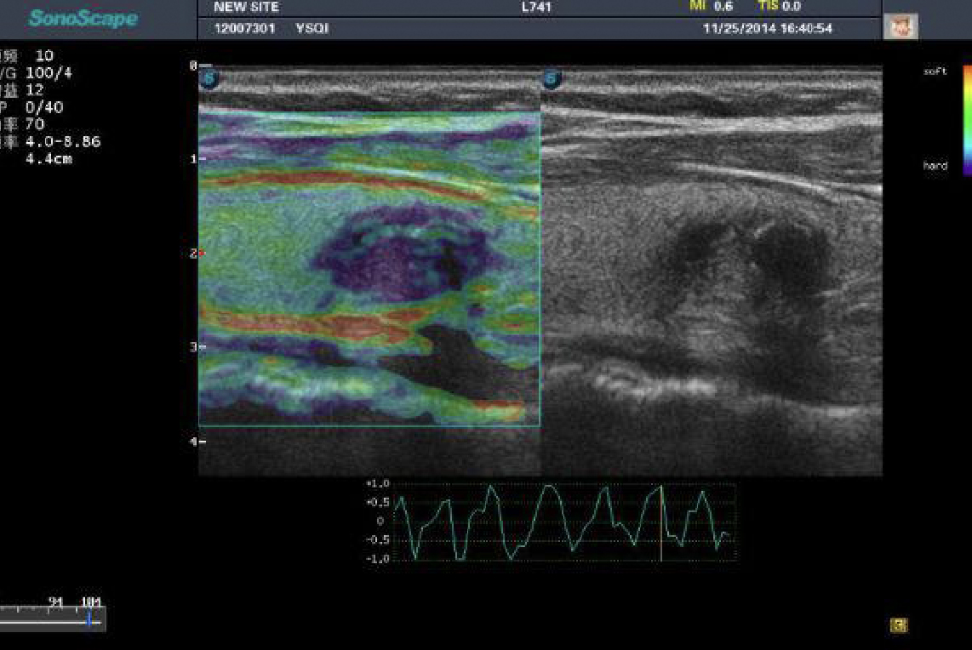
Task: Click the probe orientation marker on elastography image
Action: tap(209, 80)
